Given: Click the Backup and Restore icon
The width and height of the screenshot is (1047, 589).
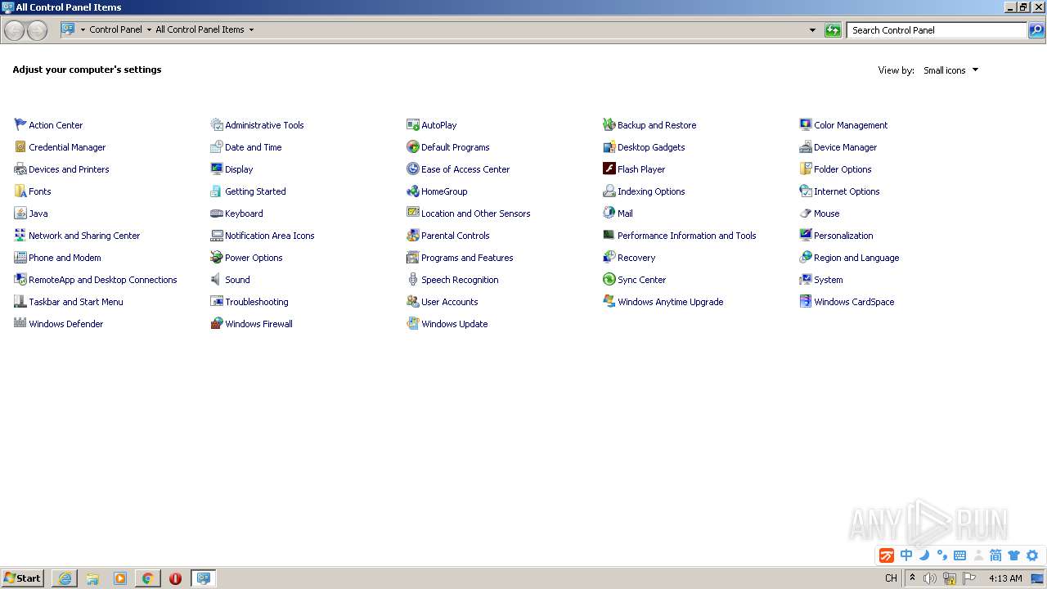Looking at the screenshot, I should (609, 125).
